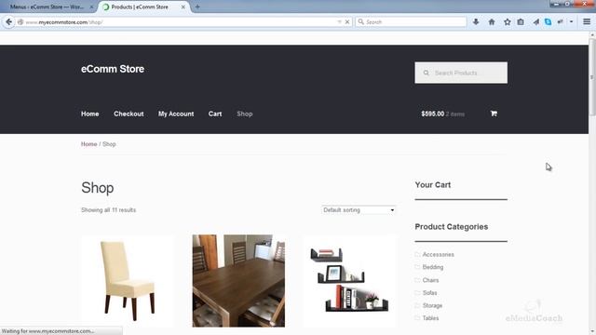Select the Products eComm Store tab
This screenshot has width=596, height=335.
140,7
